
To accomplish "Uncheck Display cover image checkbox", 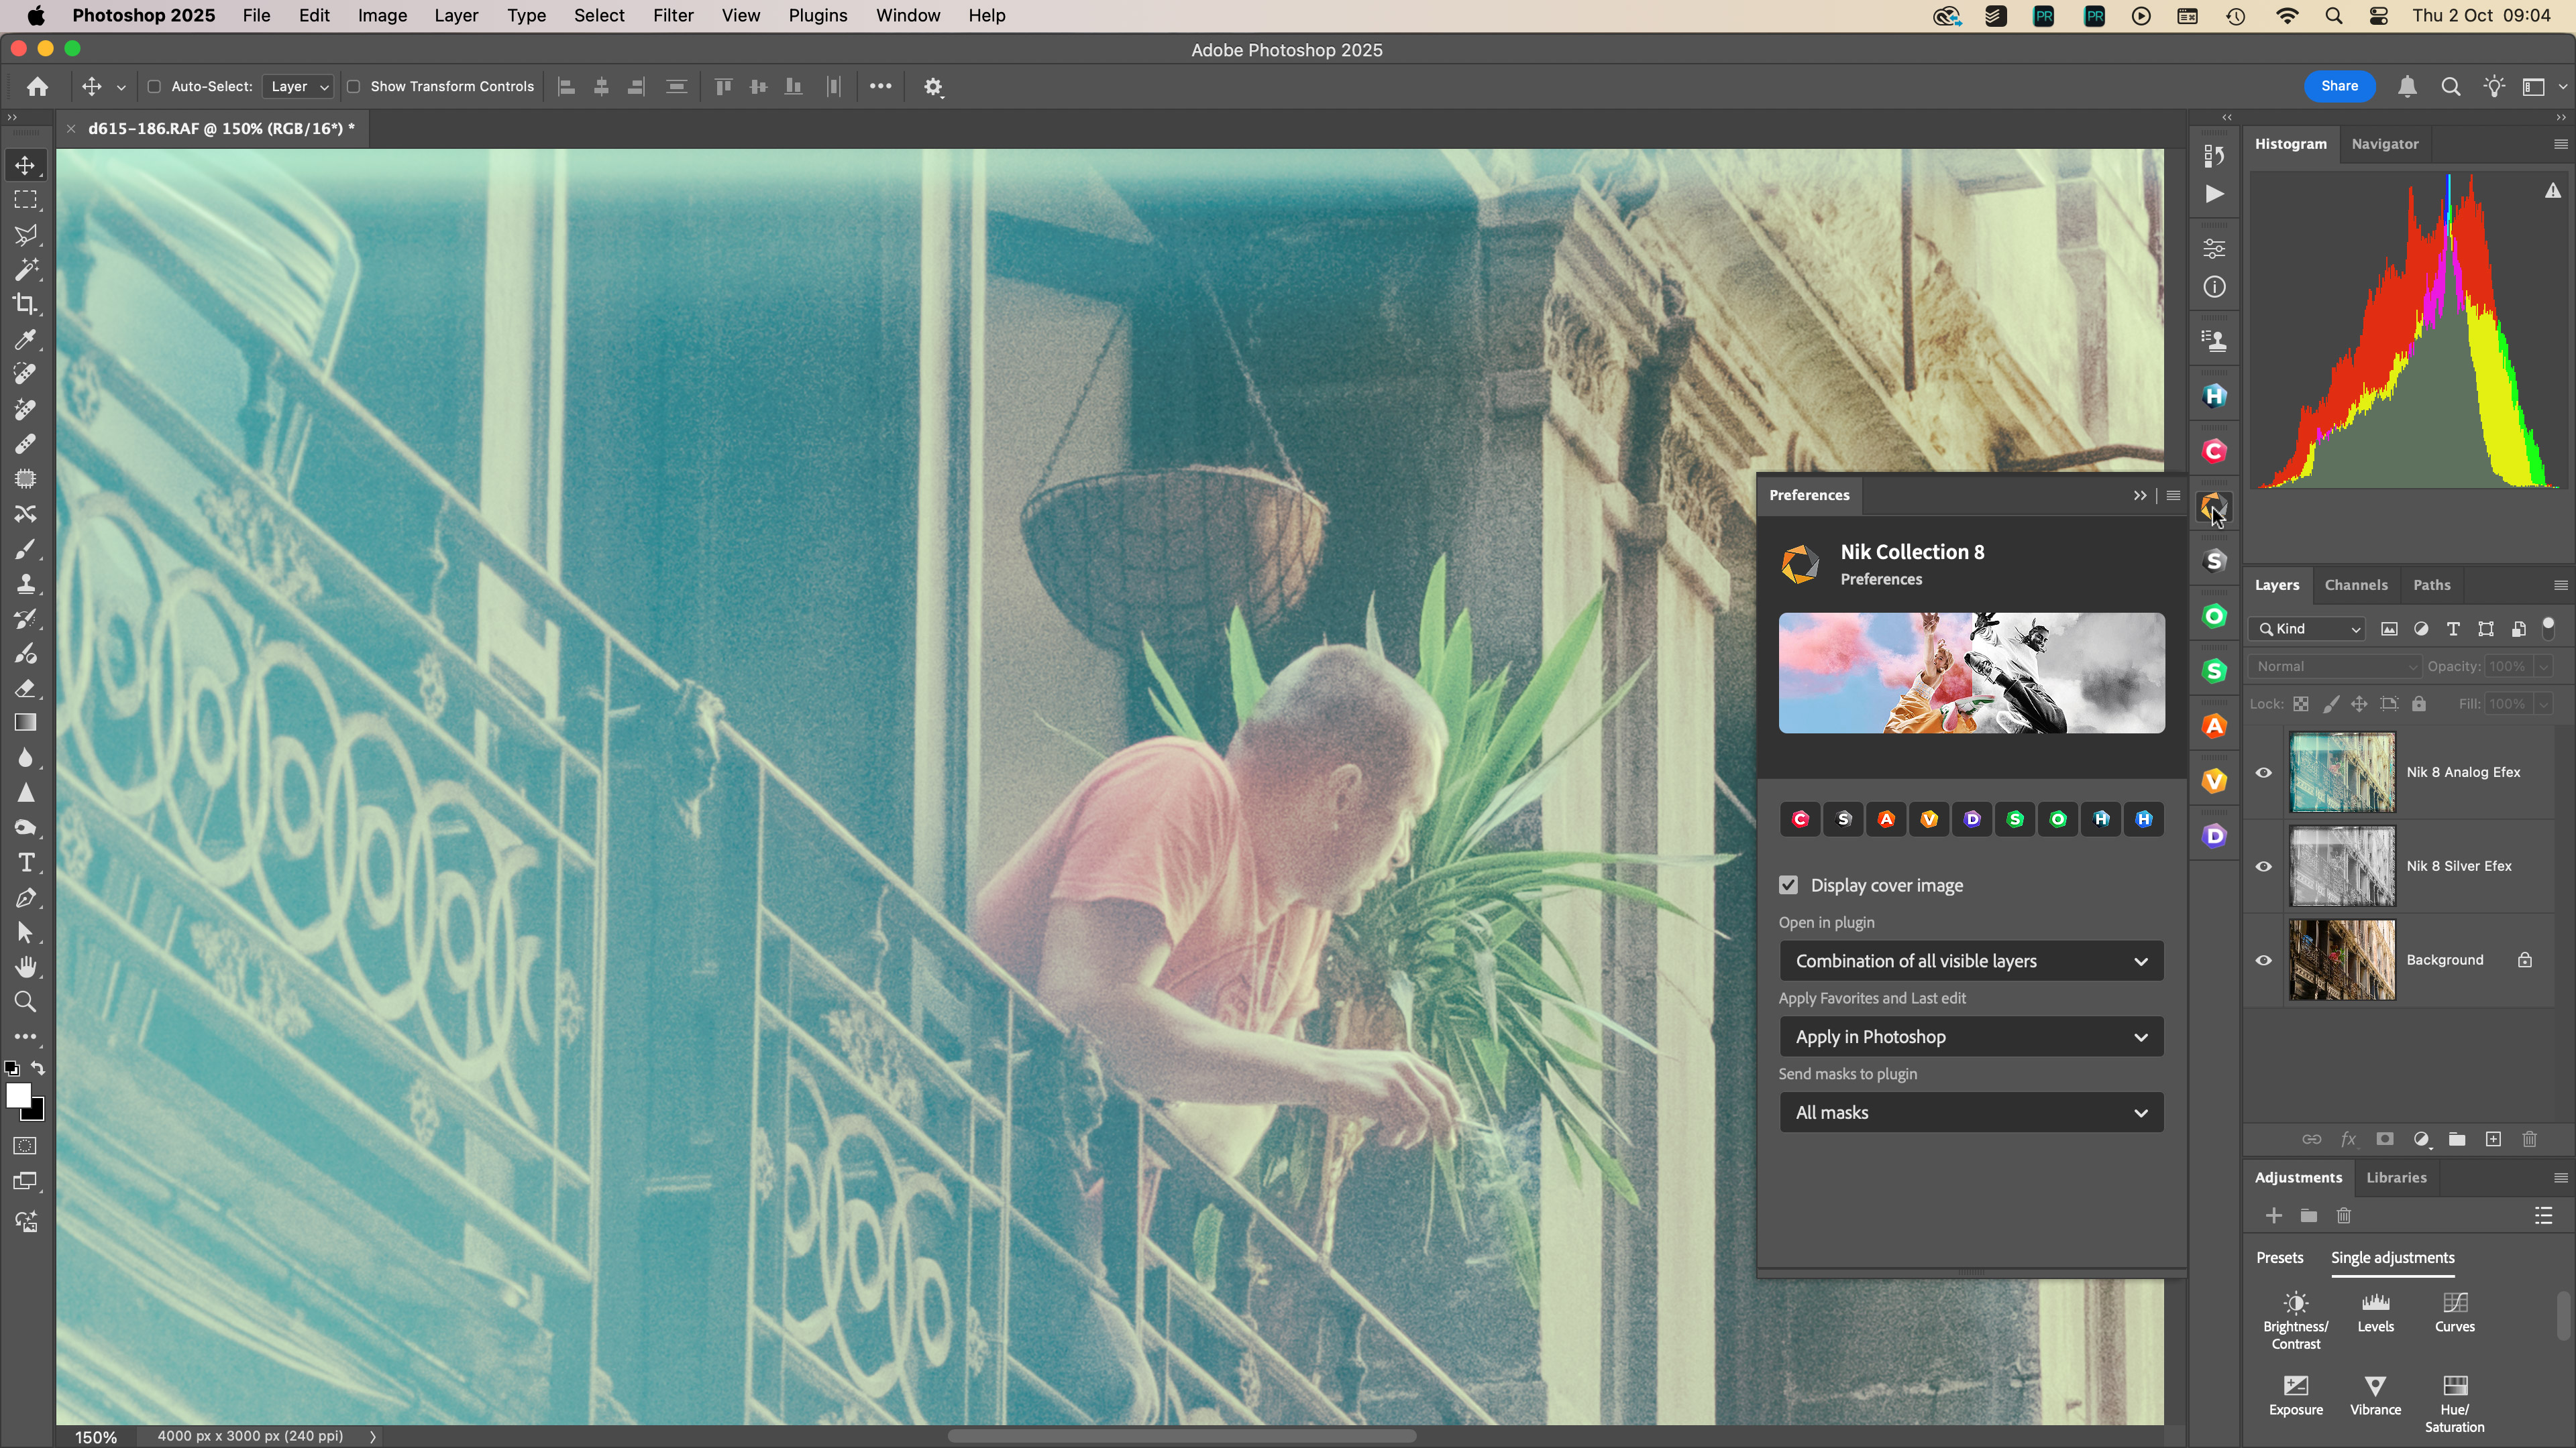I will coord(1788,886).
